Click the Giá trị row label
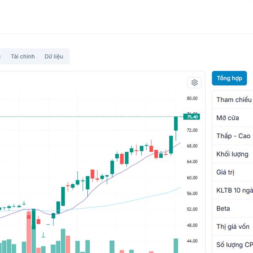This screenshot has height=253, width=253. pyautogui.click(x=225, y=172)
